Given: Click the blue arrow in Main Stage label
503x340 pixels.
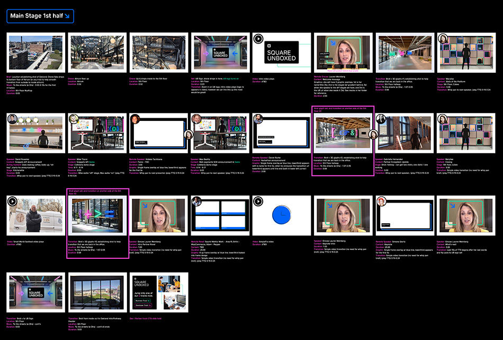Looking at the screenshot, I should coord(67,16).
